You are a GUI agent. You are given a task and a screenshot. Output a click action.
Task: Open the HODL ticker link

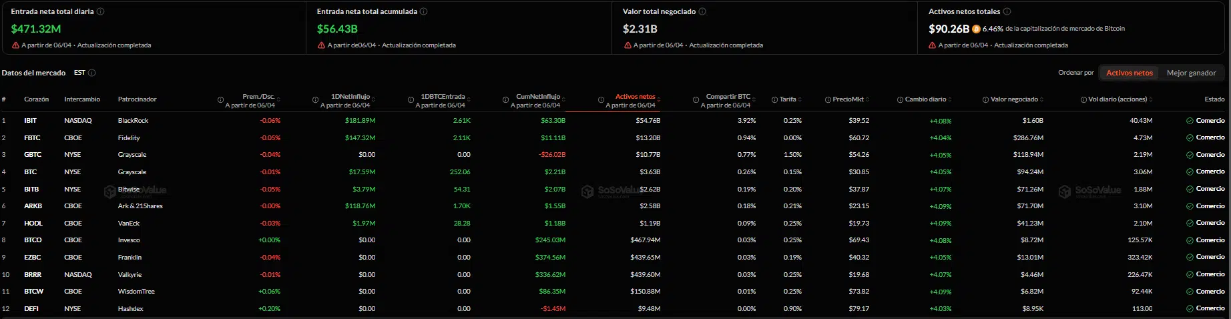[x=33, y=224]
